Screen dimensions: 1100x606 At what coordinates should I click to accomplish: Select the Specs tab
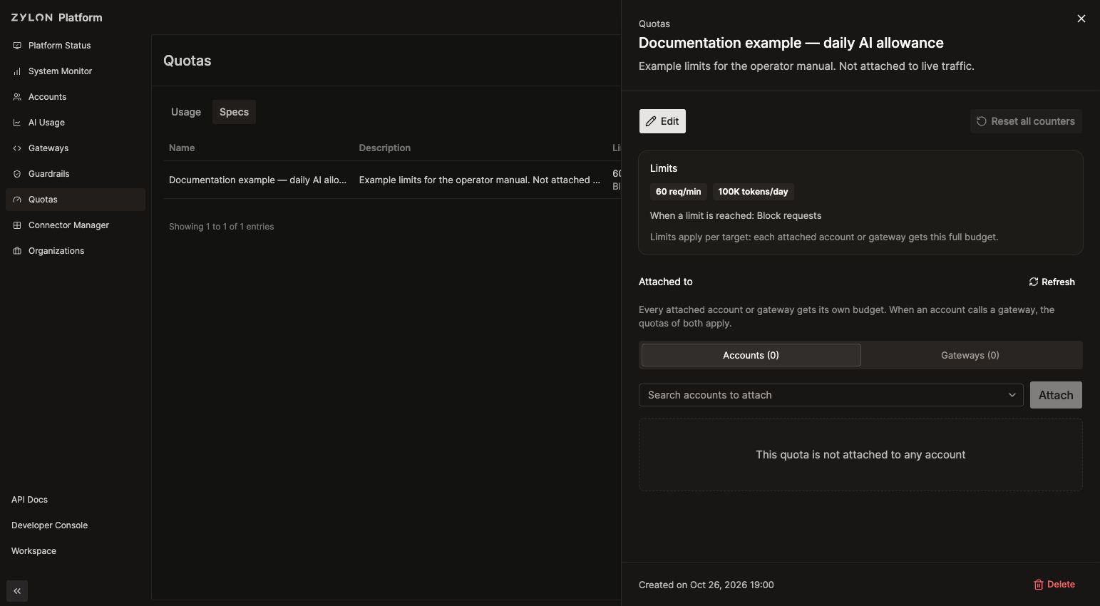(234, 112)
